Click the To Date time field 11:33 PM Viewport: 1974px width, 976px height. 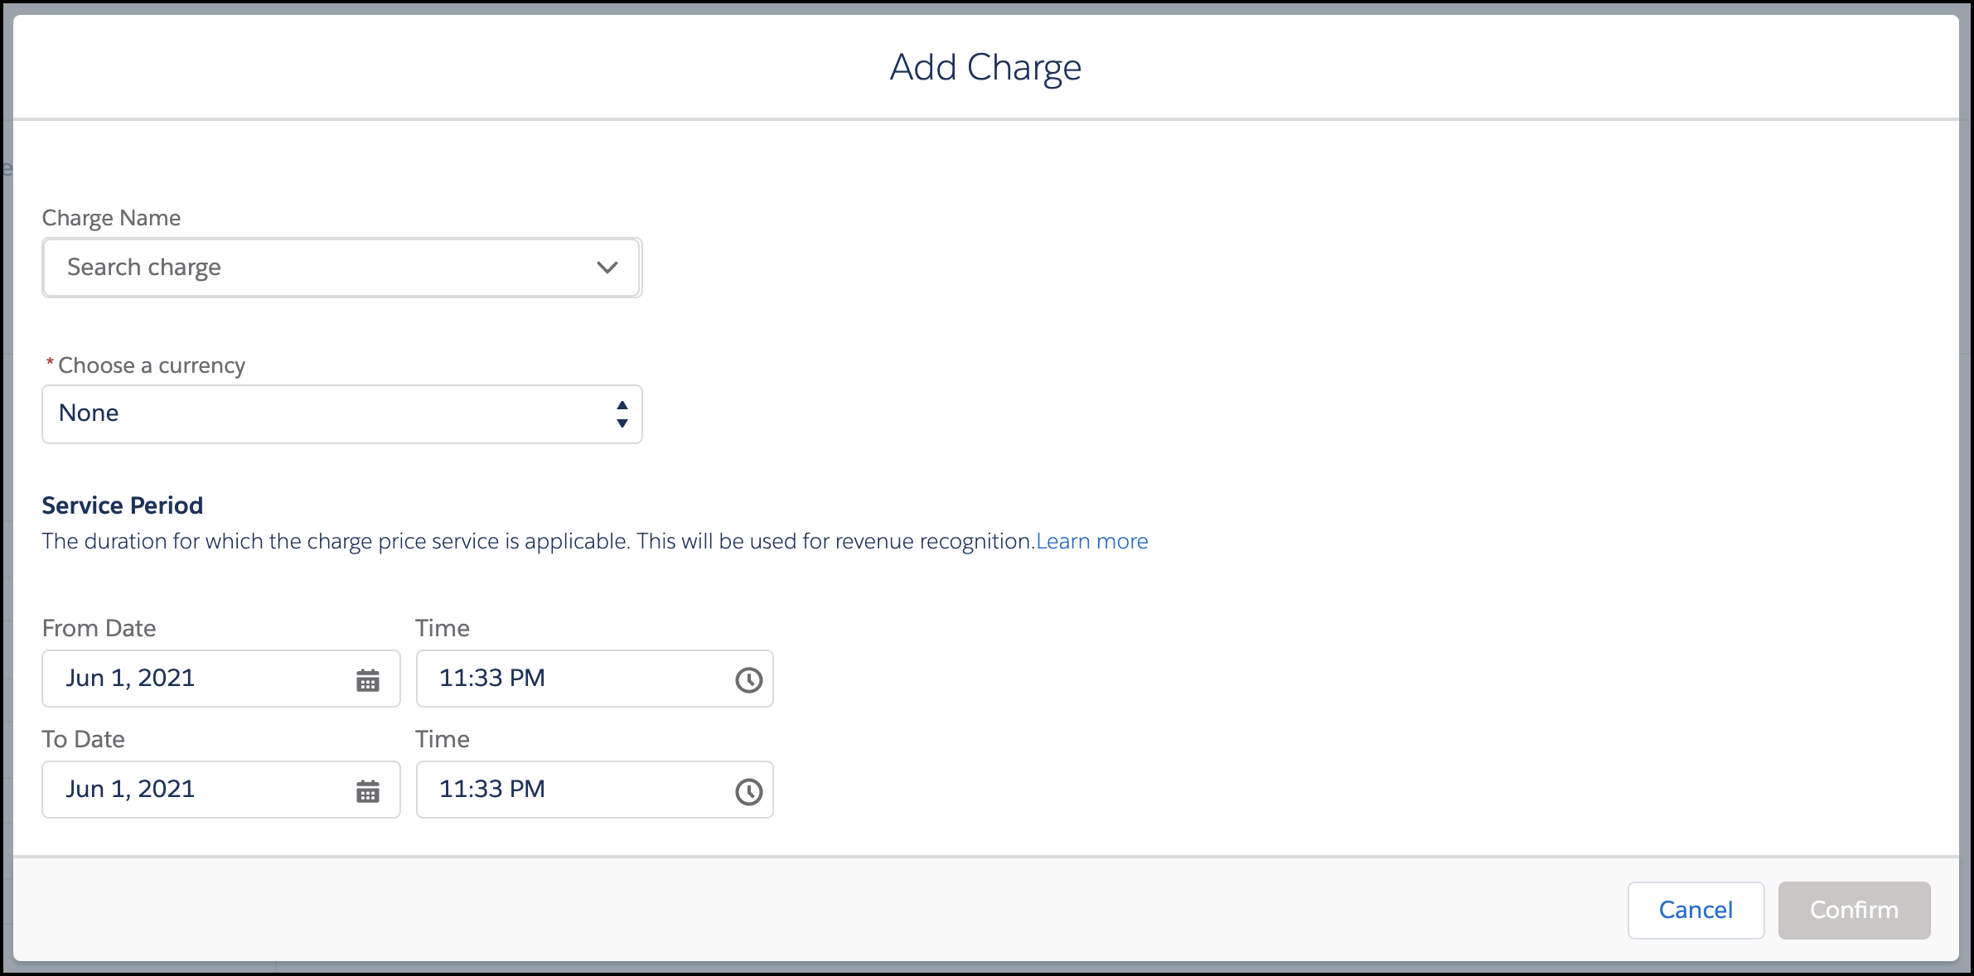[572, 790]
